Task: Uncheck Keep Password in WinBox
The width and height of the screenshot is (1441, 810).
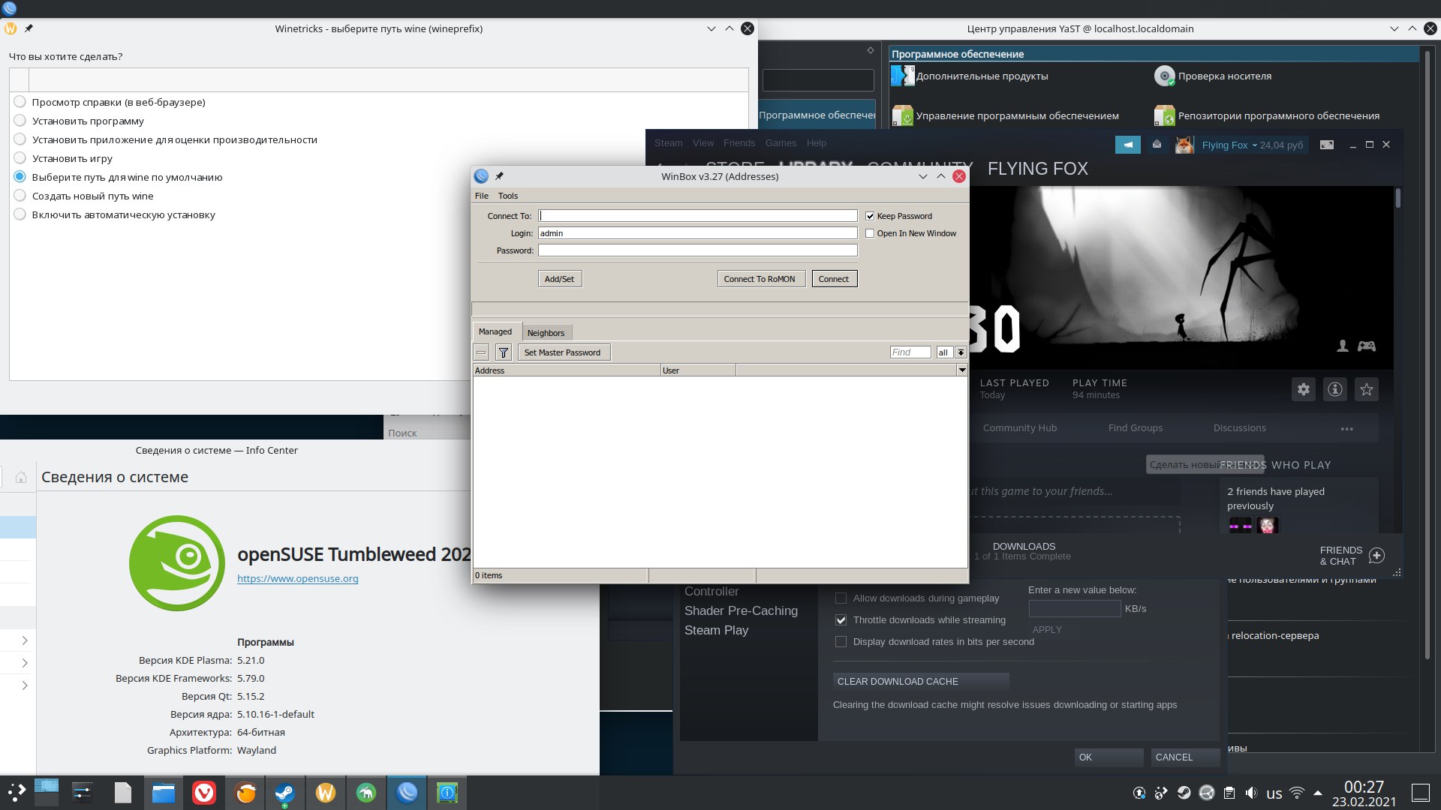Action: (x=870, y=216)
